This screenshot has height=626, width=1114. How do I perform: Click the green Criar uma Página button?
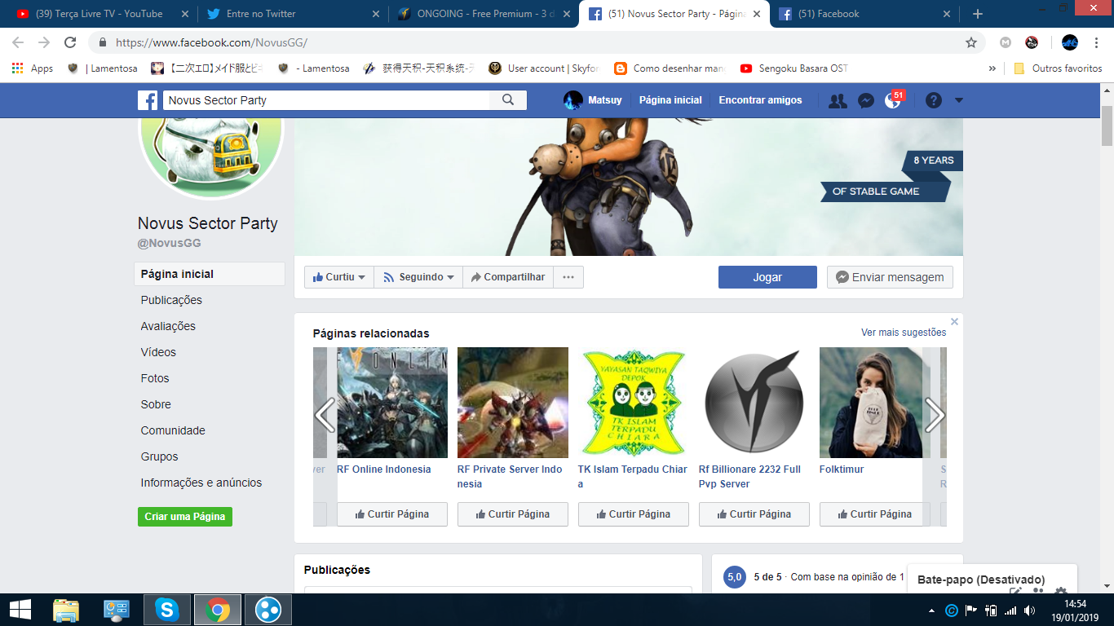tap(185, 517)
